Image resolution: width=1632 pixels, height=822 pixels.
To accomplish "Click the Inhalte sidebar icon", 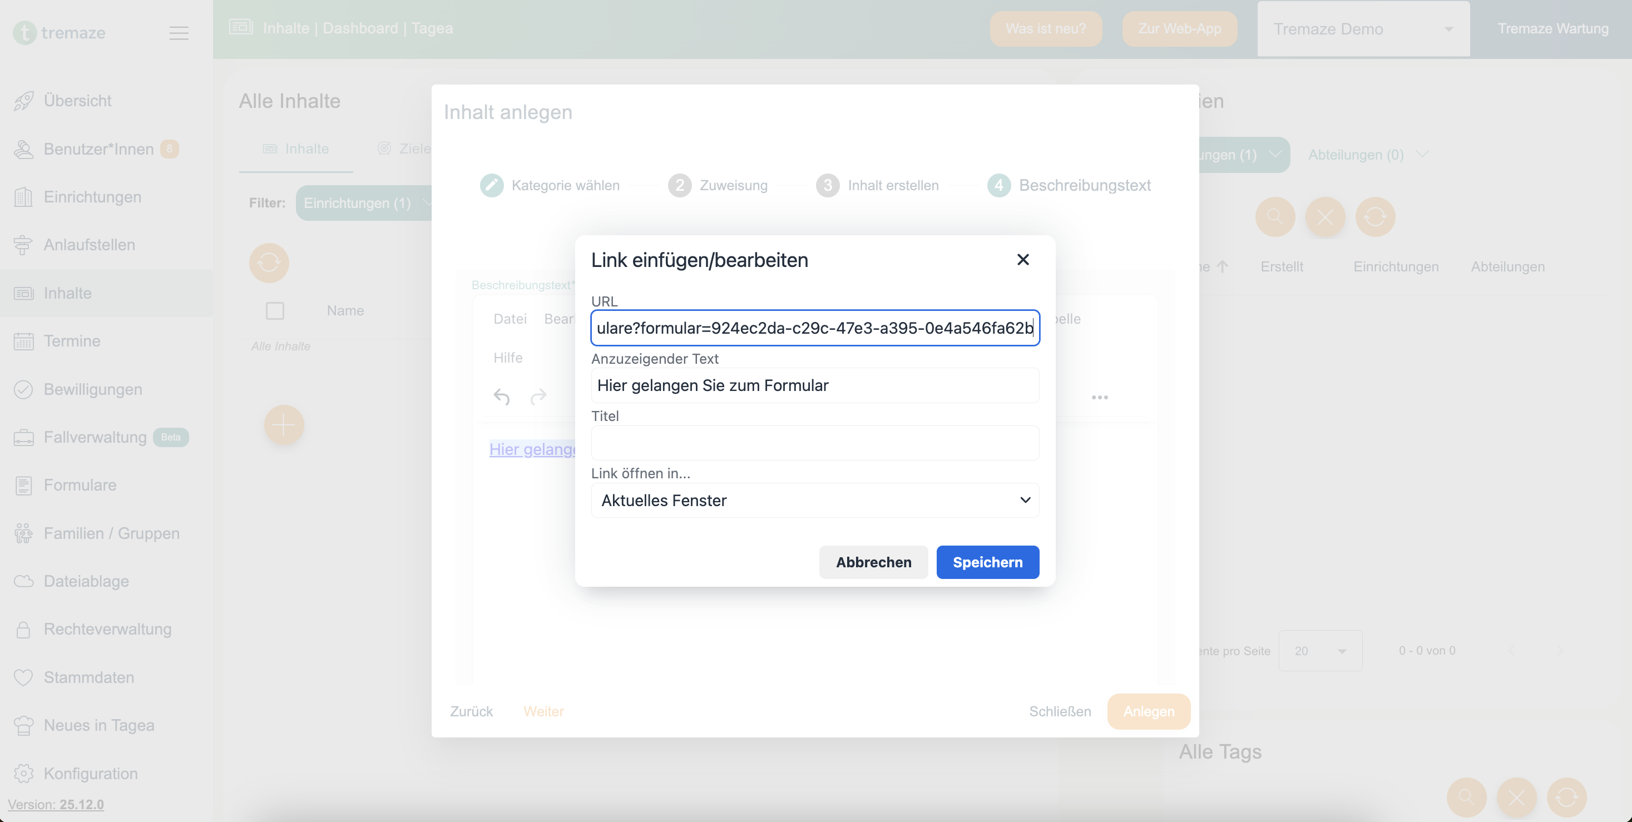I will (x=23, y=293).
